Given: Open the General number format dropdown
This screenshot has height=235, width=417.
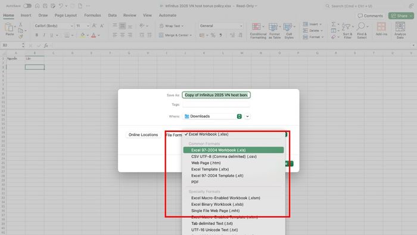Looking at the screenshot, I should point(220,26).
